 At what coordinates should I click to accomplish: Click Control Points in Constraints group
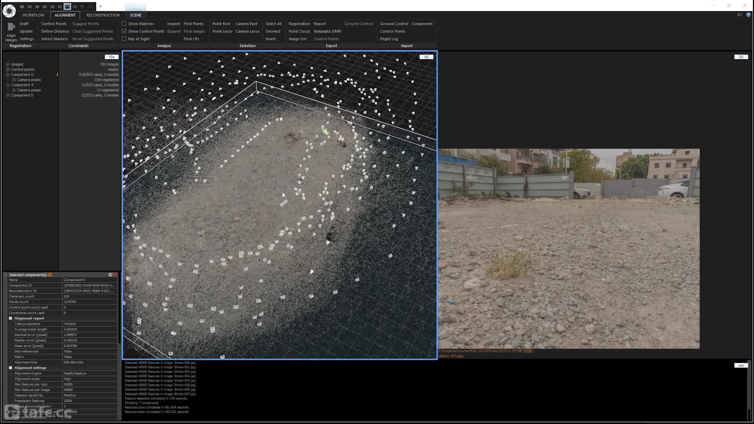click(x=54, y=24)
